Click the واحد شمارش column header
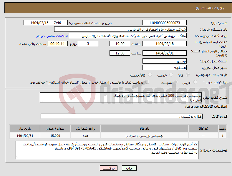The height and width of the screenshot is (176, 232). 85,129
